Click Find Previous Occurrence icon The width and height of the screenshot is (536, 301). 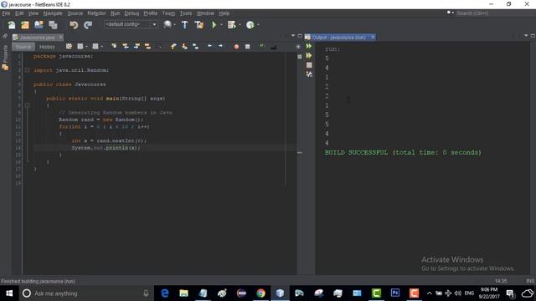[126, 47]
